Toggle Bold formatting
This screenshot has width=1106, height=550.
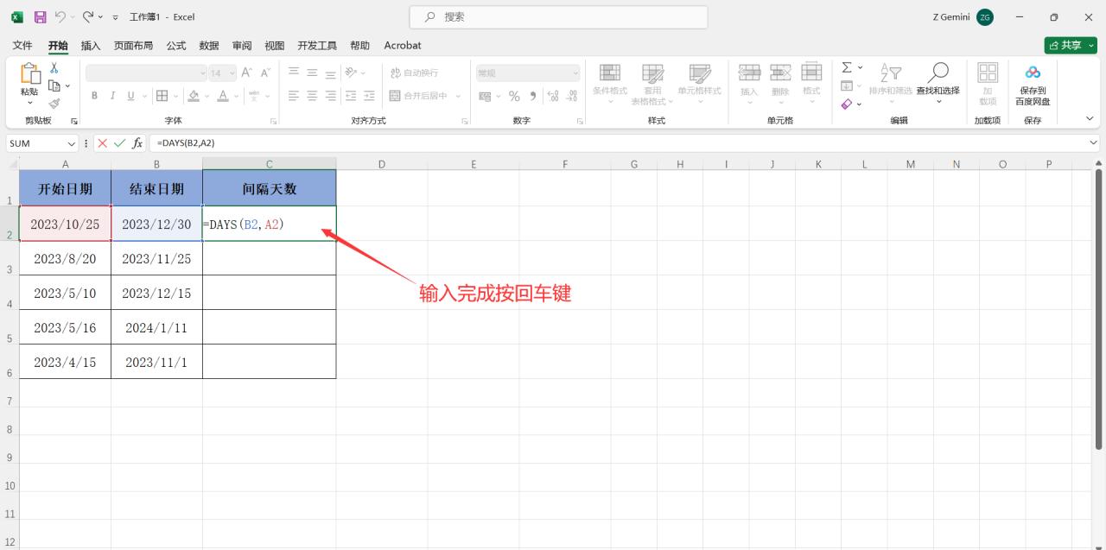94,96
